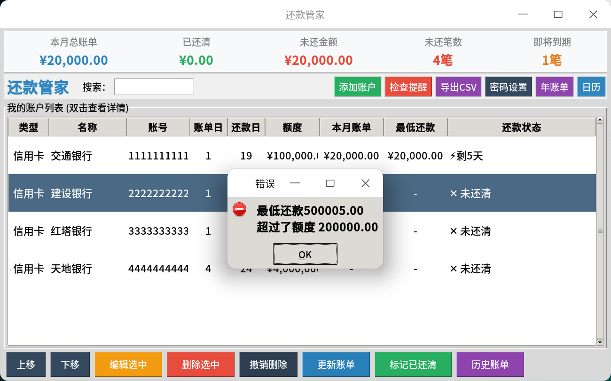This screenshot has width=611, height=381.
Task: Select the 交通银行 account row
Action: click(302, 156)
